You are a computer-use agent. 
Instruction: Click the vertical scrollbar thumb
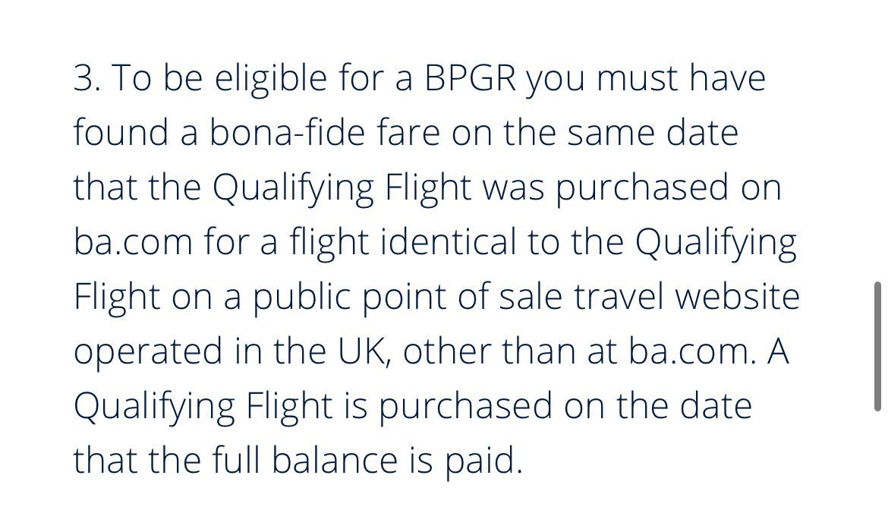877,345
